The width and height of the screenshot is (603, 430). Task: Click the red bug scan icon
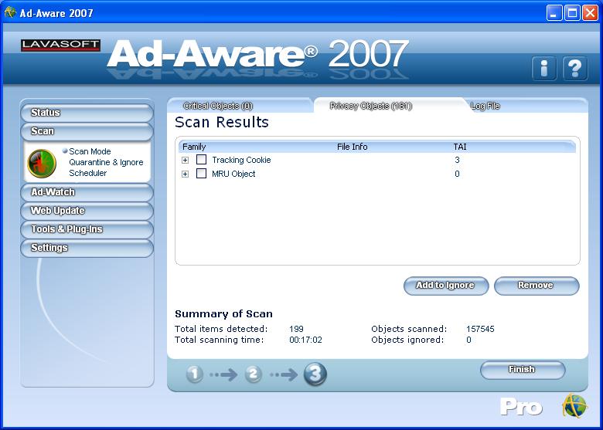pyautogui.click(x=42, y=163)
